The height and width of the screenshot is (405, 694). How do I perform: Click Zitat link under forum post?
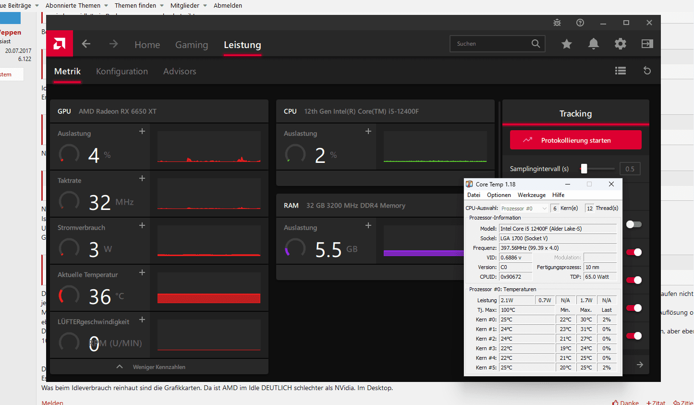[656, 403]
